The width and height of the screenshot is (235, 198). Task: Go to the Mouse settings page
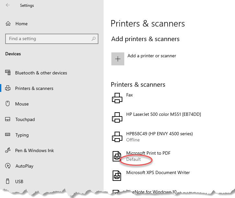[22, 104]
